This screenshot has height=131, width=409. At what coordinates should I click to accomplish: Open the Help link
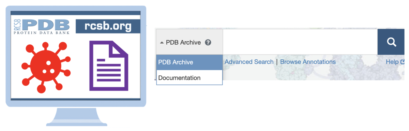pyautogui.click(x=392, y=62)
